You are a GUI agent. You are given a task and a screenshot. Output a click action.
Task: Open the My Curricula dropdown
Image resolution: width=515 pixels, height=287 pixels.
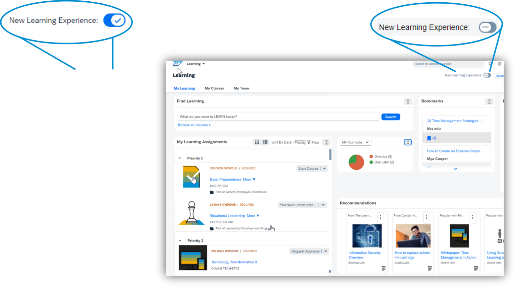coord(355,142)
